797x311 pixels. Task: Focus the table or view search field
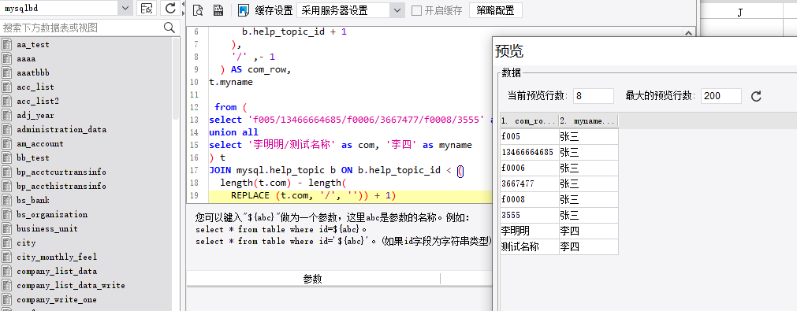click(82, 28)
